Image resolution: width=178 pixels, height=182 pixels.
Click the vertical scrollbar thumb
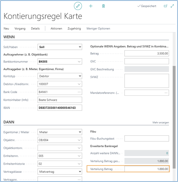(x=174, y=117)
